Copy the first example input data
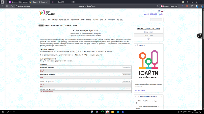Viewport: 204px width, 114px height. (126, 67)
